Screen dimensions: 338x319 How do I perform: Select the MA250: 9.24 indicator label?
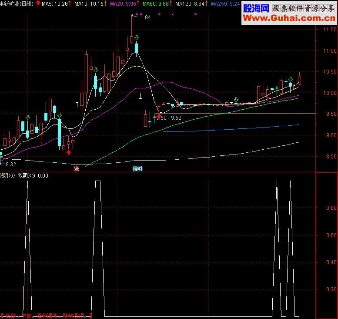[x=225, y=3]
